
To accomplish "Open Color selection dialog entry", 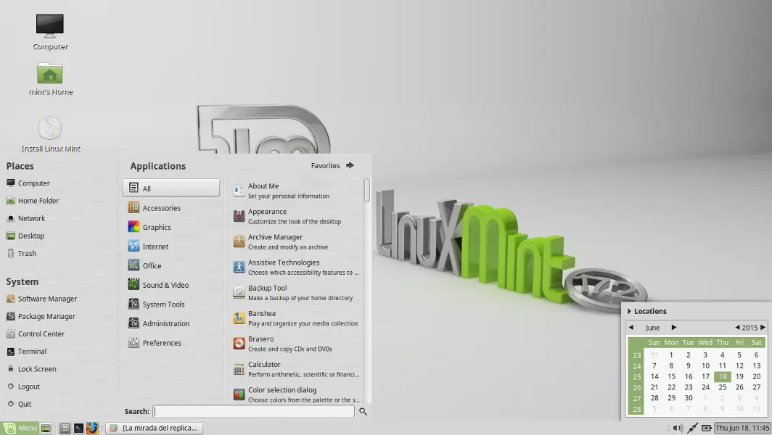I will 296,394.
